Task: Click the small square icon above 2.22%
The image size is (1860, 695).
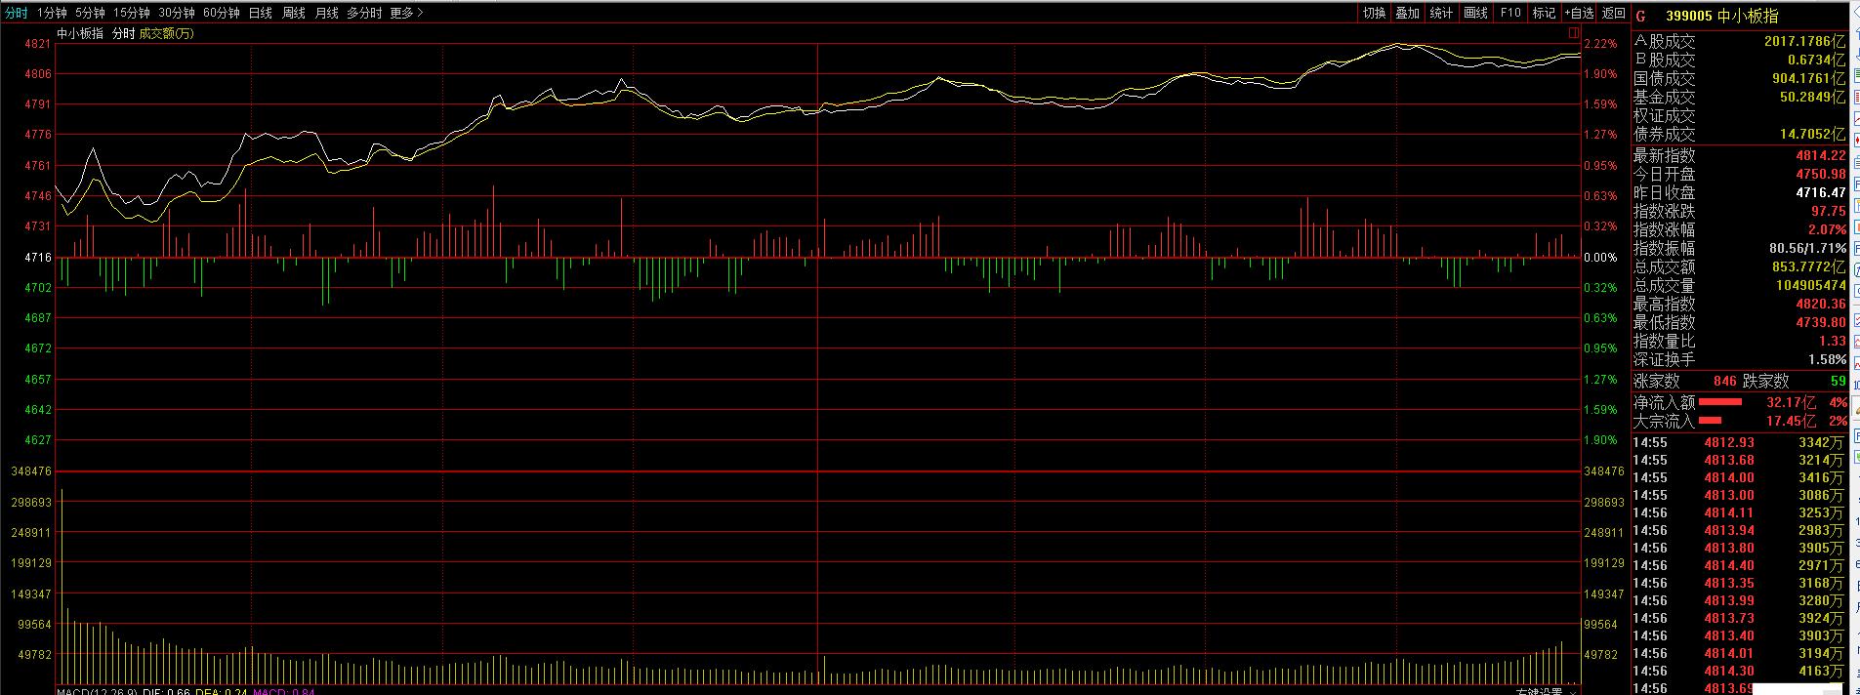Action: click(x=1574, y=31)
